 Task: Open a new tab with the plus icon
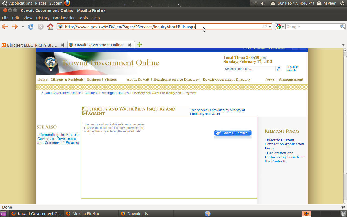tap(139, 44)
